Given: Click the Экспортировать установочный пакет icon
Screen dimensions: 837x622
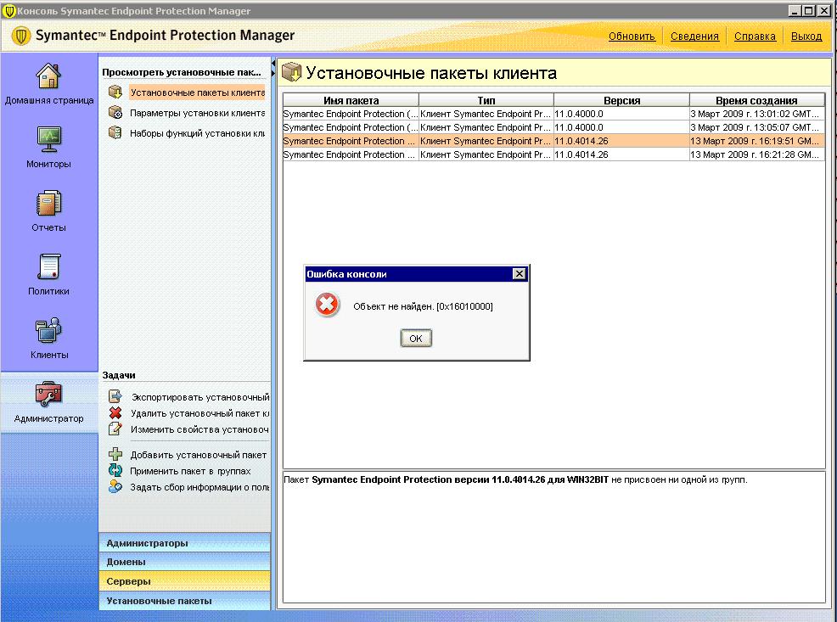Looking at the screenshot, I should (115, 396).
